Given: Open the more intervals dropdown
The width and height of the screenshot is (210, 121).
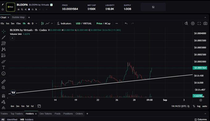Looking at the screenshot, I should 36,24.
